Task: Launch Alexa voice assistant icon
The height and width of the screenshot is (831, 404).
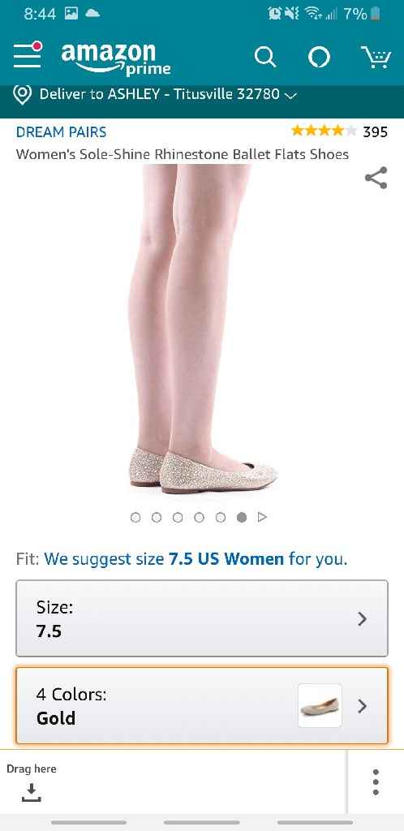Action: (x=320, y=57)
